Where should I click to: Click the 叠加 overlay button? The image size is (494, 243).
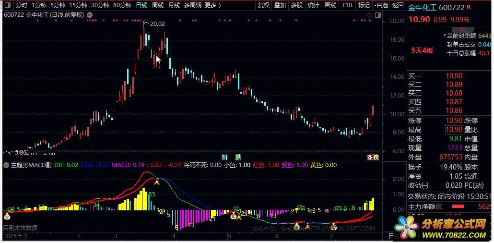coord(280,5)
